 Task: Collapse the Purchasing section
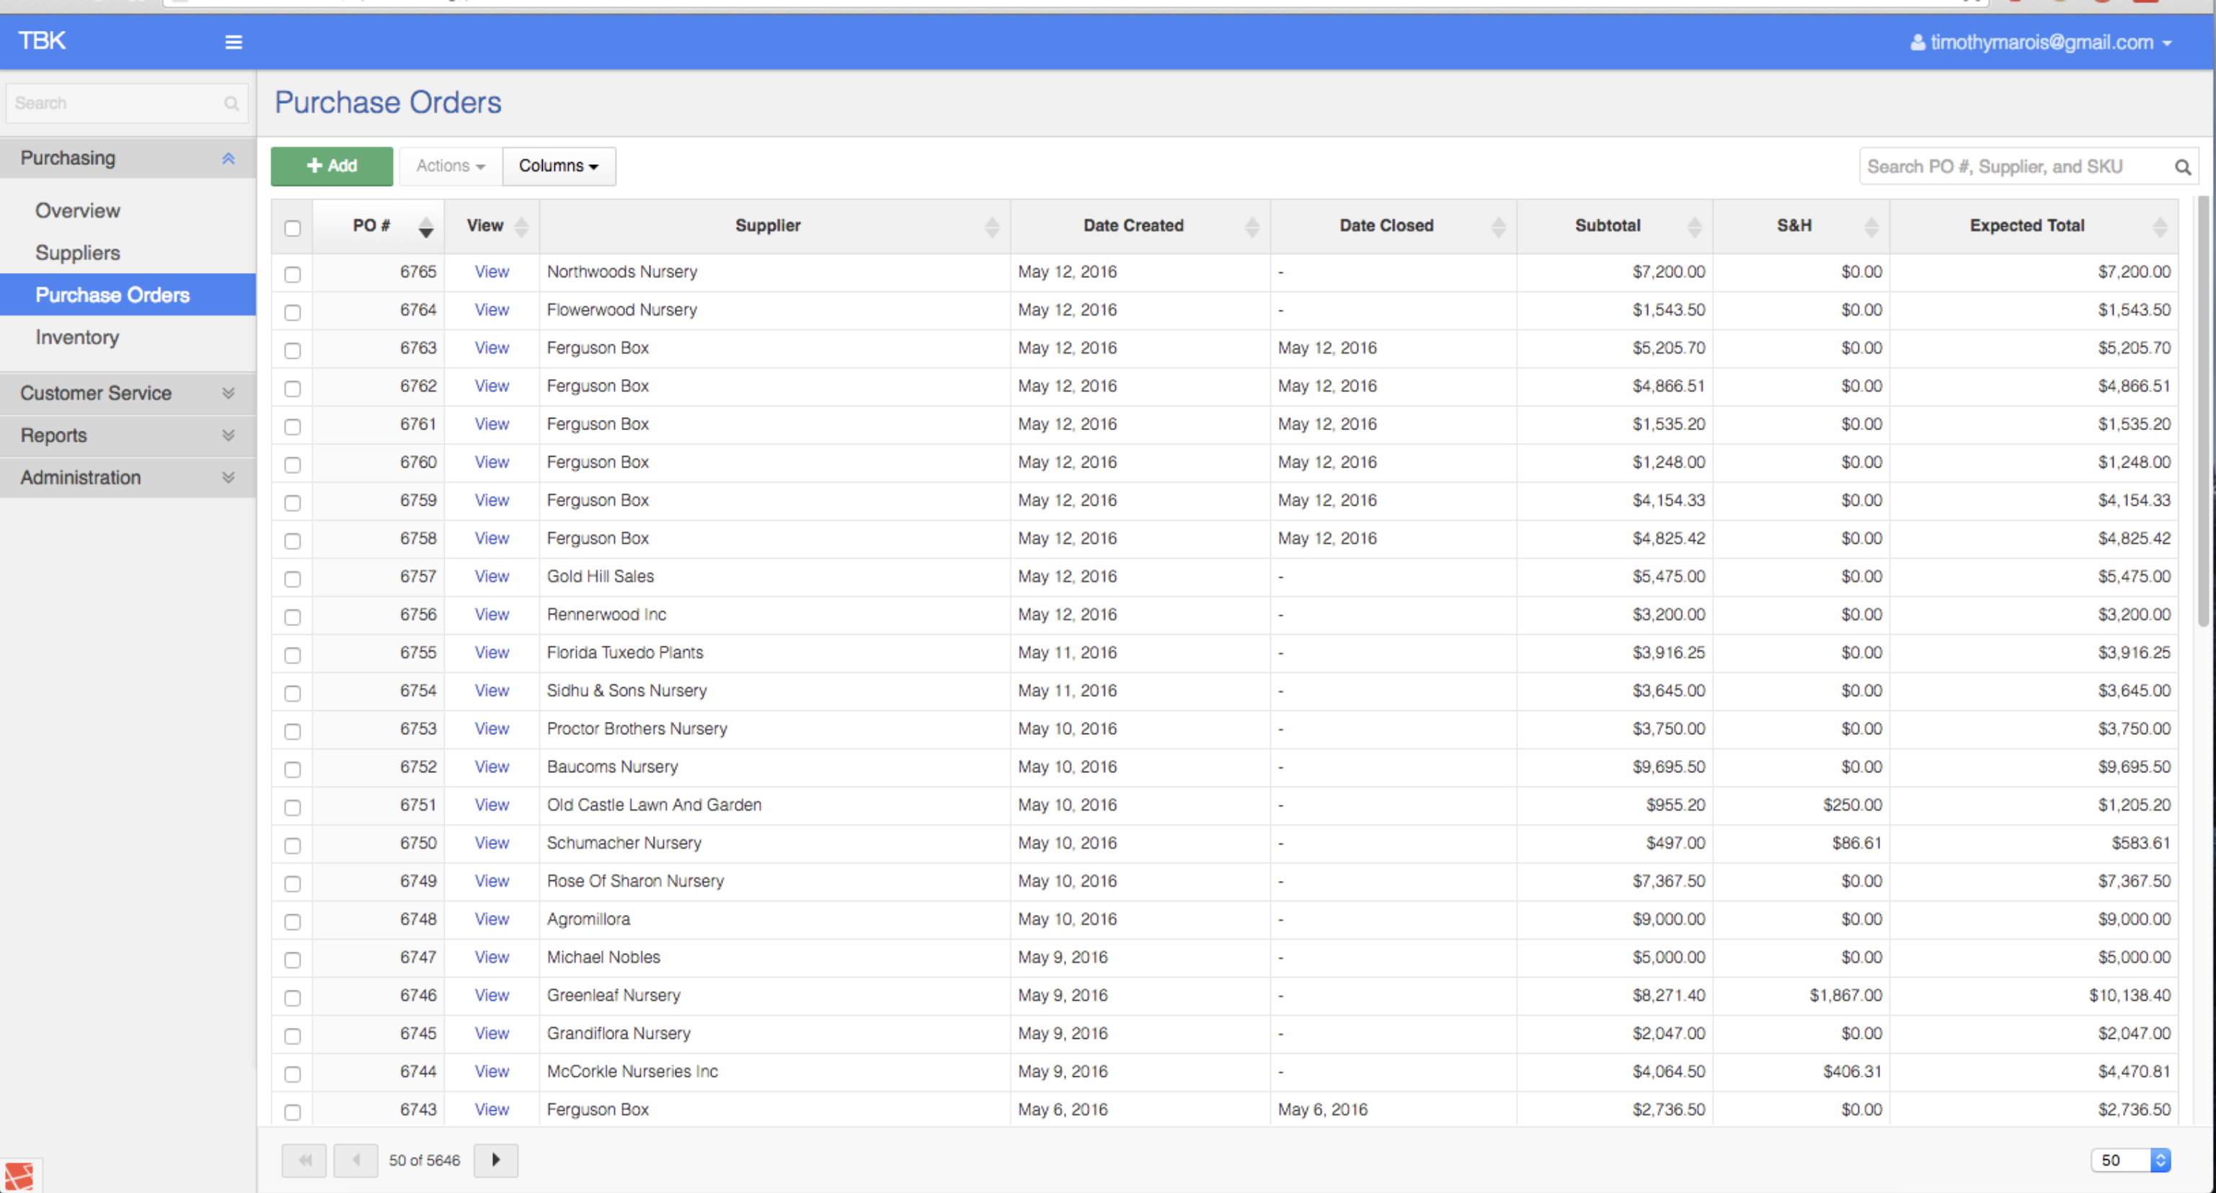click(x=229, y=158)
